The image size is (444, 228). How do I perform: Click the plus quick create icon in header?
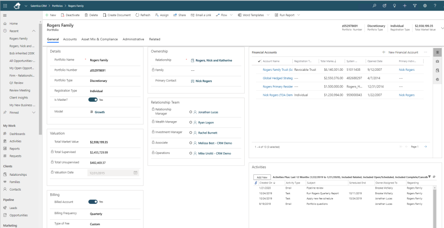(x=405, y=6)
